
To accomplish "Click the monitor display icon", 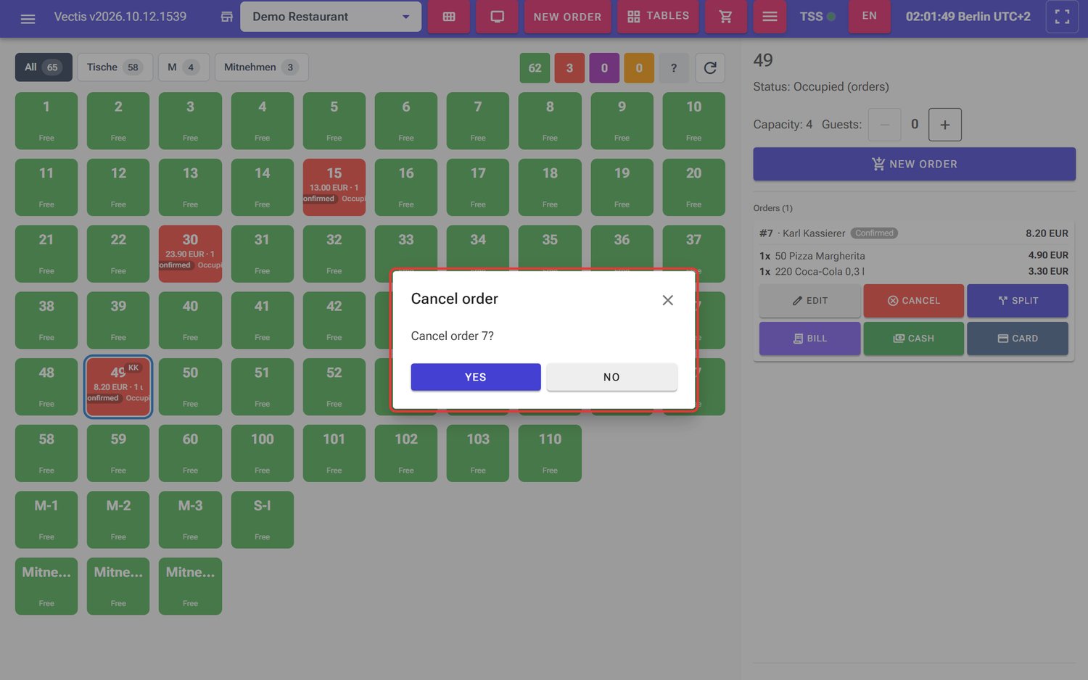I will 498,17.
